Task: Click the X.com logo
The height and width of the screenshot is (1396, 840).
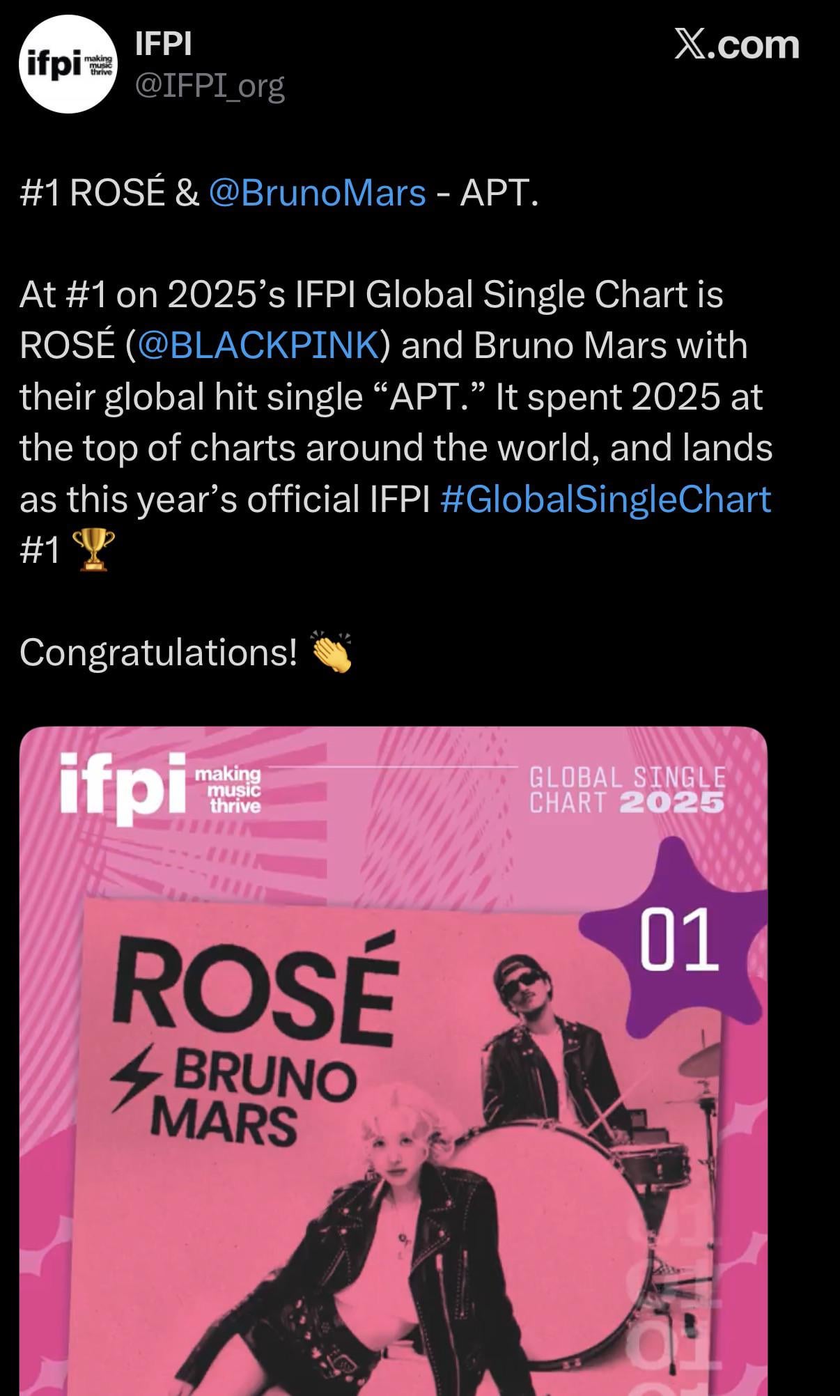Action: [x=735, y=44]
